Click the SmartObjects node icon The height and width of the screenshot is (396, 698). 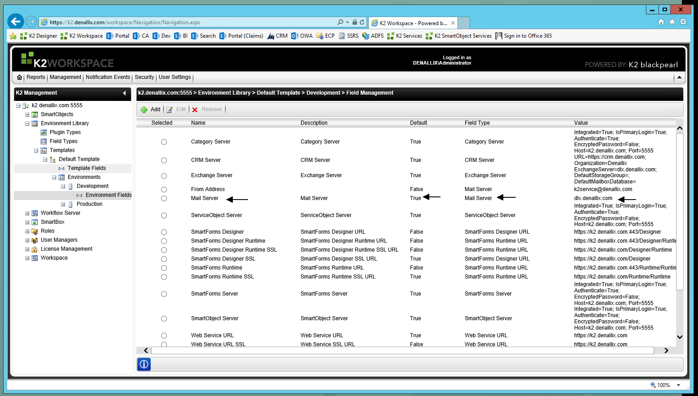pos(35,114)
